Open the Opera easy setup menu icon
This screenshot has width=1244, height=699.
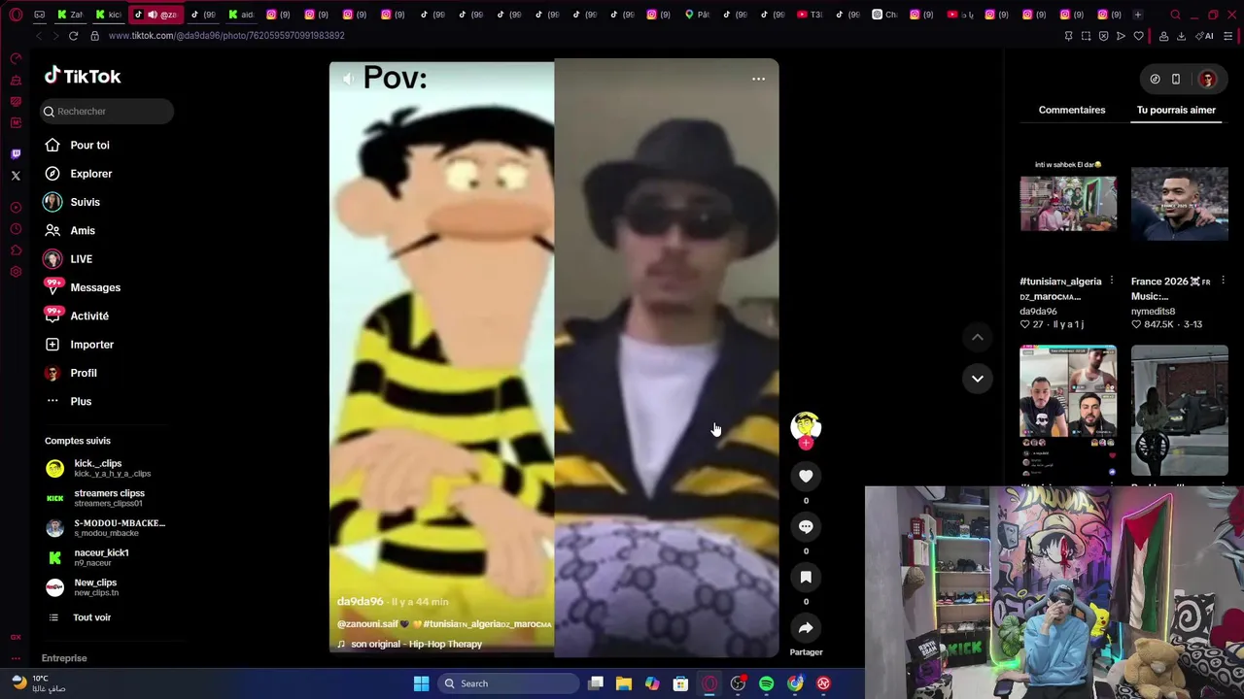[1227, 36]
